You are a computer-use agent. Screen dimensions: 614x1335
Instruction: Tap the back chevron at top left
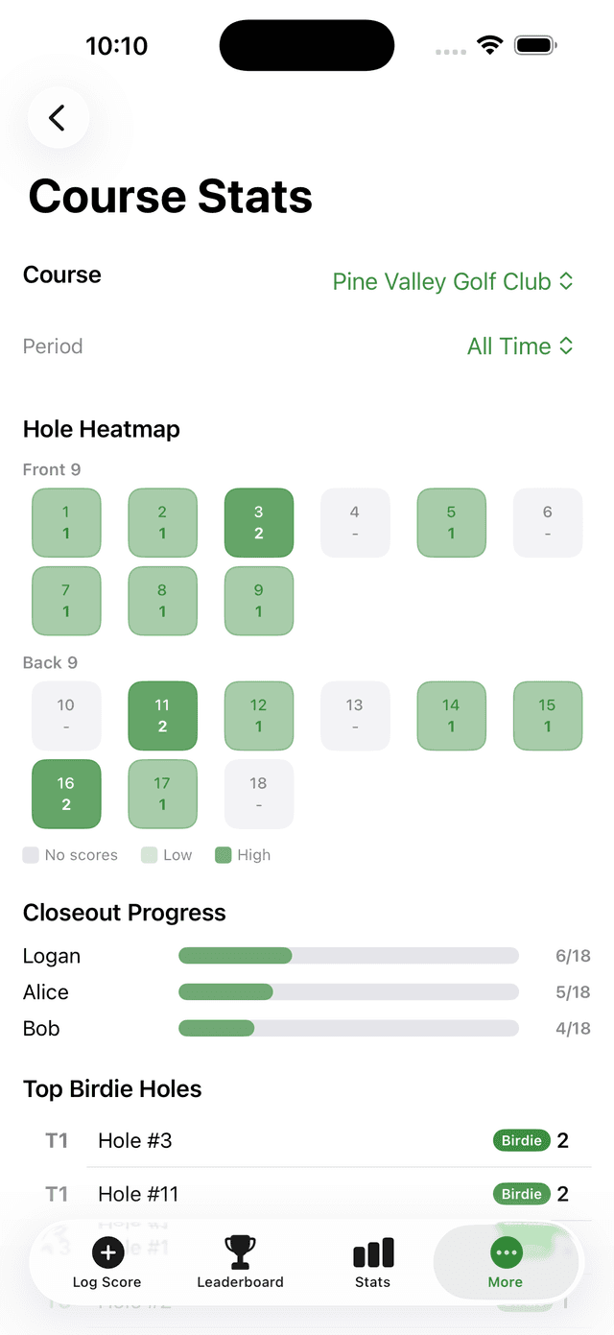point(58,117)
